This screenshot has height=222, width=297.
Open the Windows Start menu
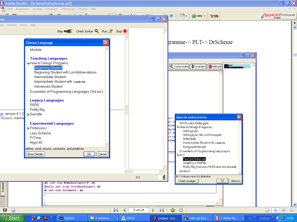pos(12,218)
